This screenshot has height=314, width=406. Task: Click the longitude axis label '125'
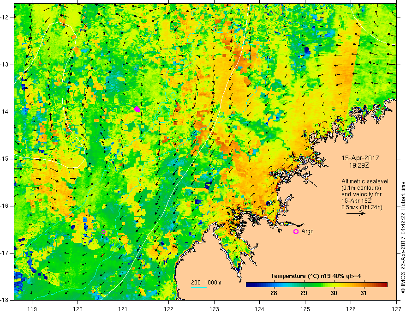coord(305,309)
